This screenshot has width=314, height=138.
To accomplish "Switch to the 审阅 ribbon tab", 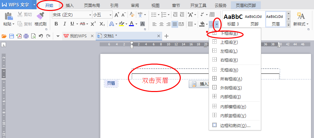I will (x=135, y=6).
